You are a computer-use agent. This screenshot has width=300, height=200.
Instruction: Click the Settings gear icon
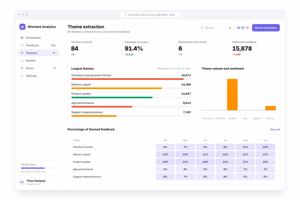[22, 76]
